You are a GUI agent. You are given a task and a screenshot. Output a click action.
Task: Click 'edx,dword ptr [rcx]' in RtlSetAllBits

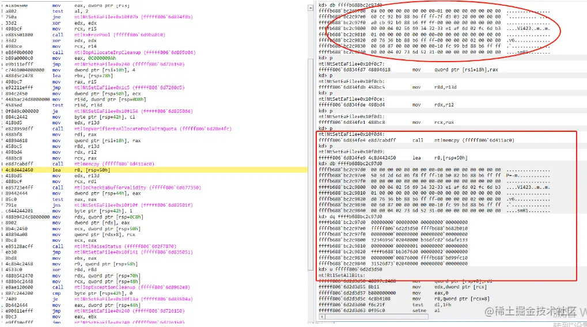[460, 287]
